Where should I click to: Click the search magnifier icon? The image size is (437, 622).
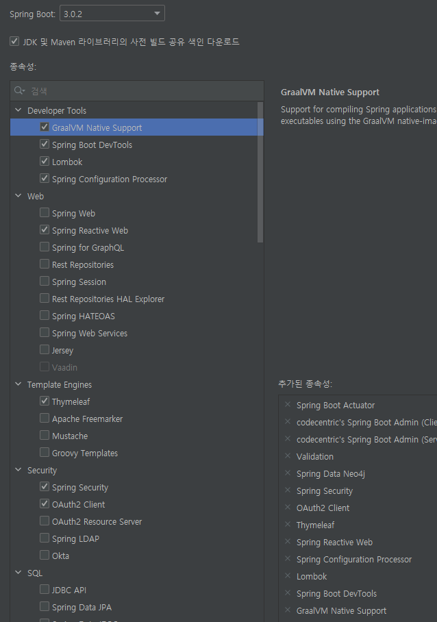[x=19, y=91]
